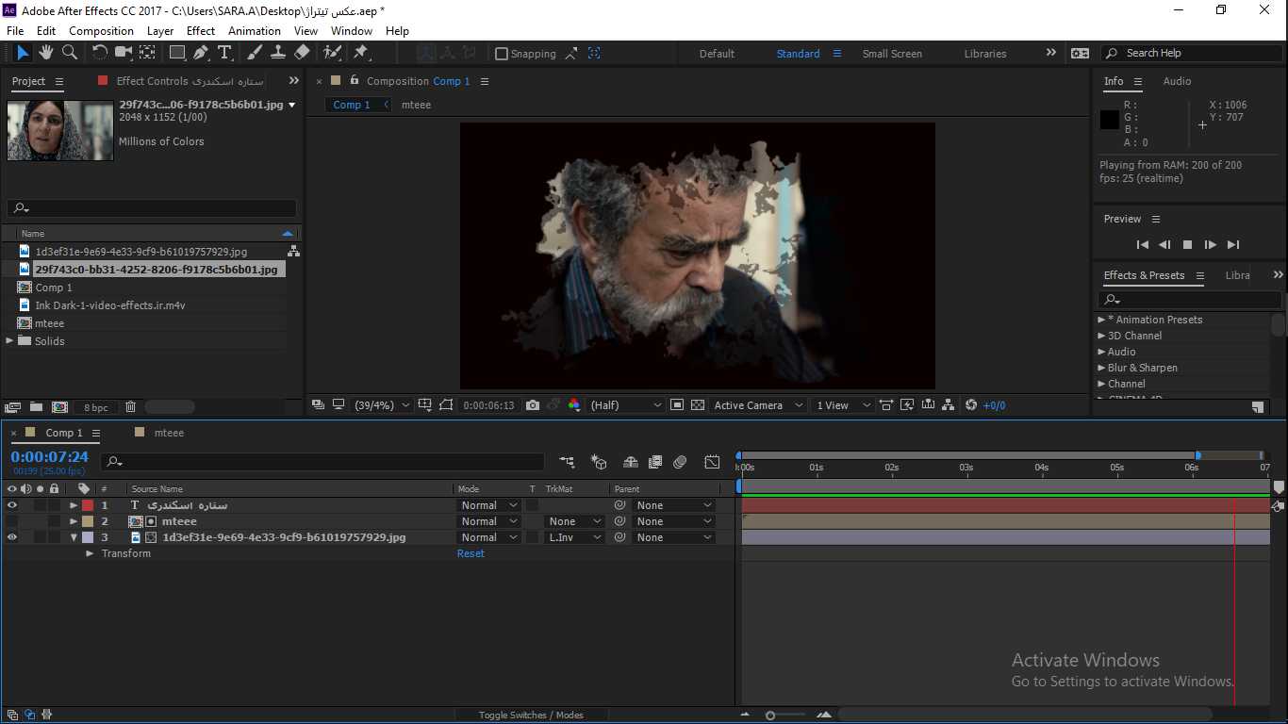
Task: Click the Draft 3D timeline icon
Action: pyautogui.click(x=599, y=462)
